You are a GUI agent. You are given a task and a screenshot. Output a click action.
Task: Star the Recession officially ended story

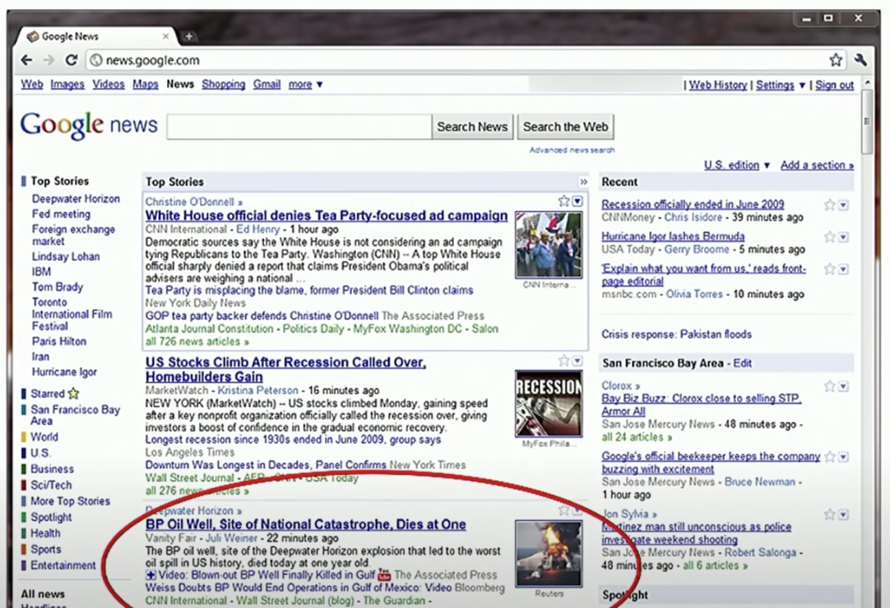tap(830, 205)
